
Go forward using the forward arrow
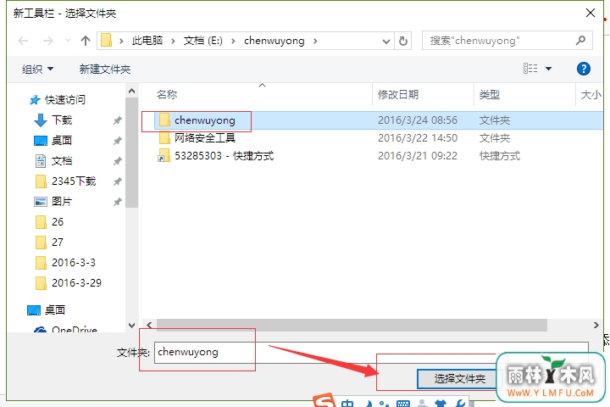click(47, 41)
